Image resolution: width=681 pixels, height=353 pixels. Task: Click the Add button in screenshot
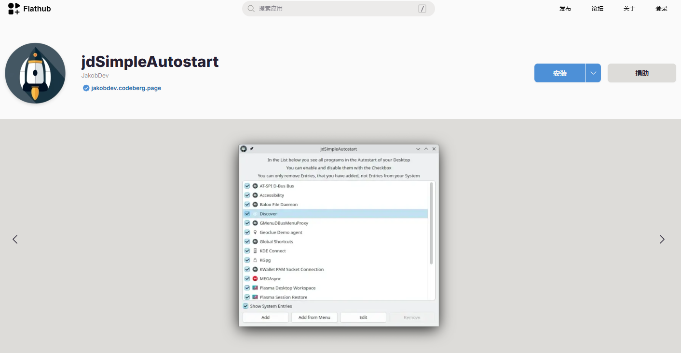[x=265, y=317]
